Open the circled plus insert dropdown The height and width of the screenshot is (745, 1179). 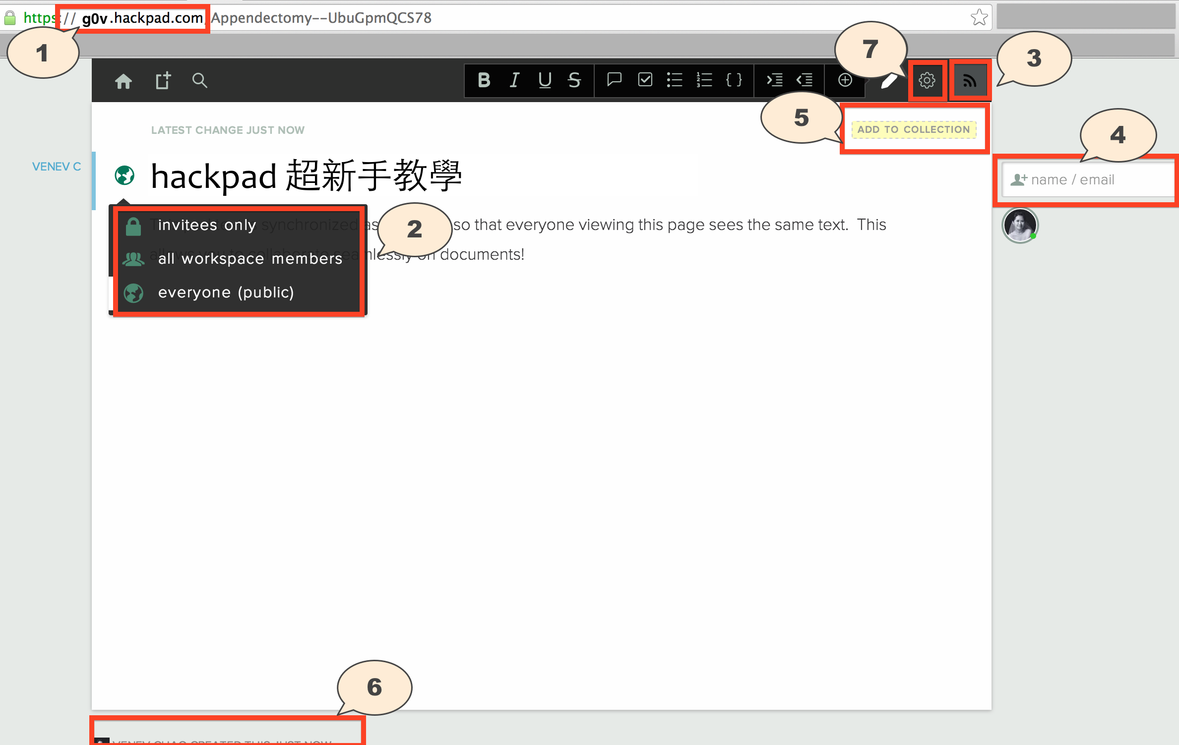(845, 80)
